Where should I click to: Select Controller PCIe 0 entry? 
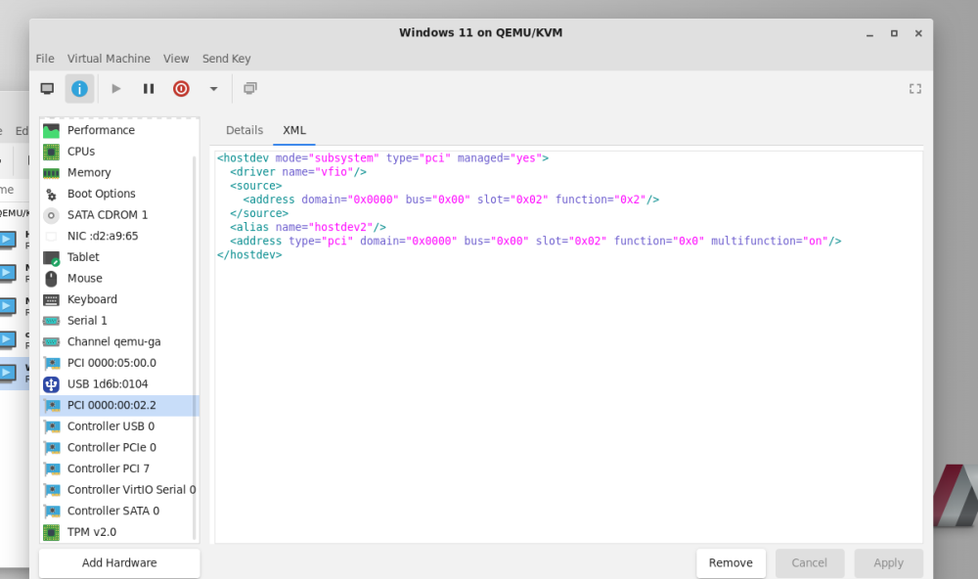click(119, 448)
